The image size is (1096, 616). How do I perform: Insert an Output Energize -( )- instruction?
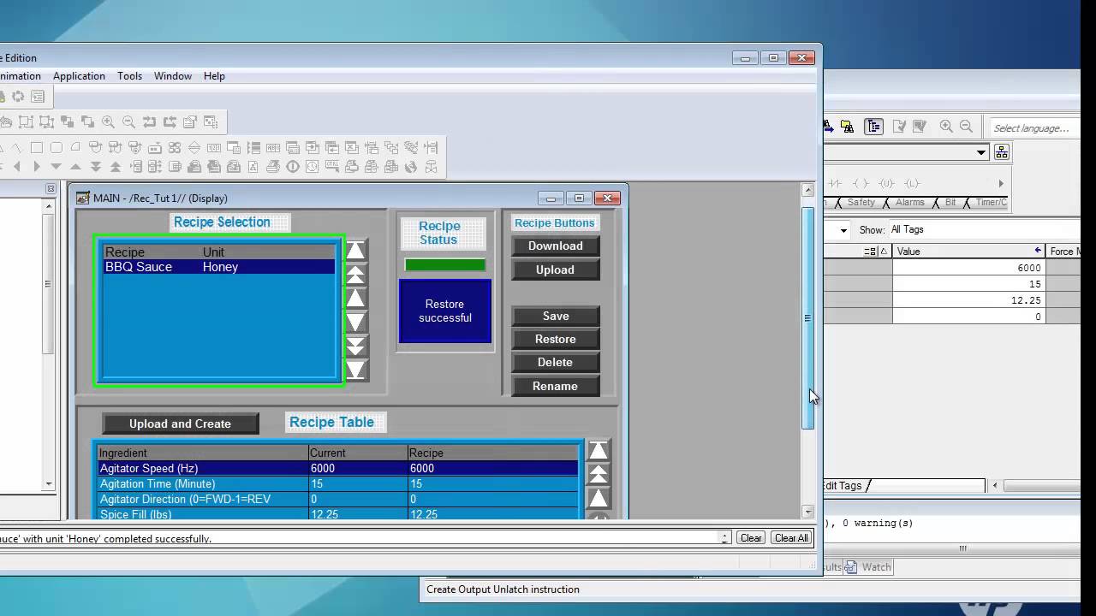click(861, 184)
